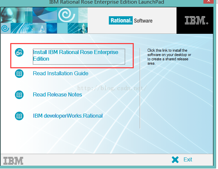Viewport: 218px width, 169px height.
Task: Click the white IBM logo on black banner
Action: pos(196,20)
